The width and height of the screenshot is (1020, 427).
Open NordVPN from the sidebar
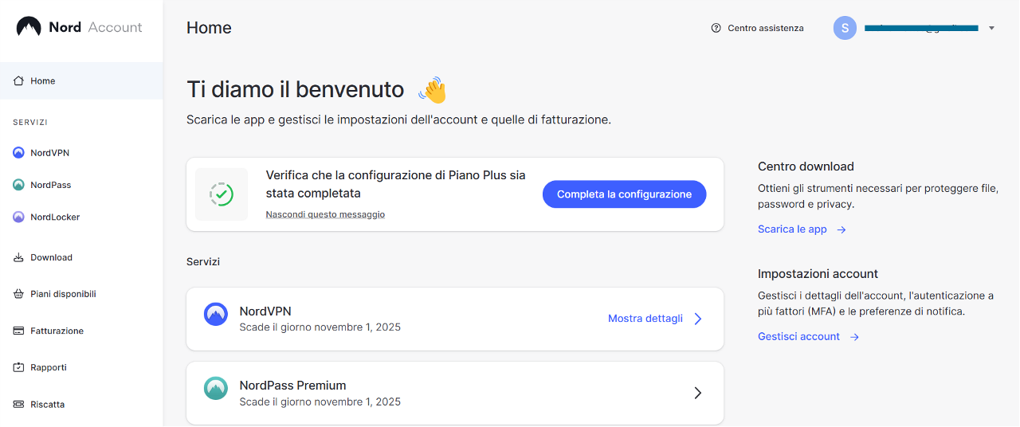pyautogui.click(x=49, y=153)
